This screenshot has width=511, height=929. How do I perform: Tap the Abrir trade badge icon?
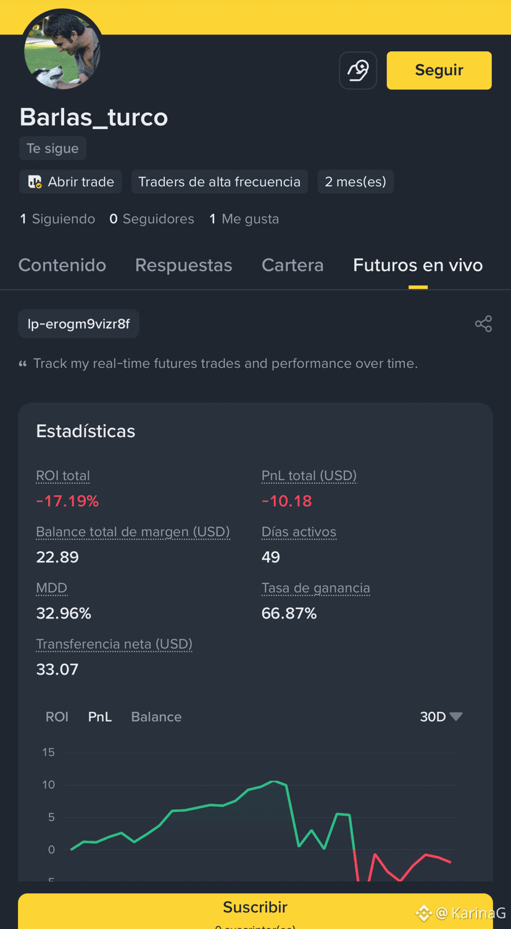click(x=35, y=182)
